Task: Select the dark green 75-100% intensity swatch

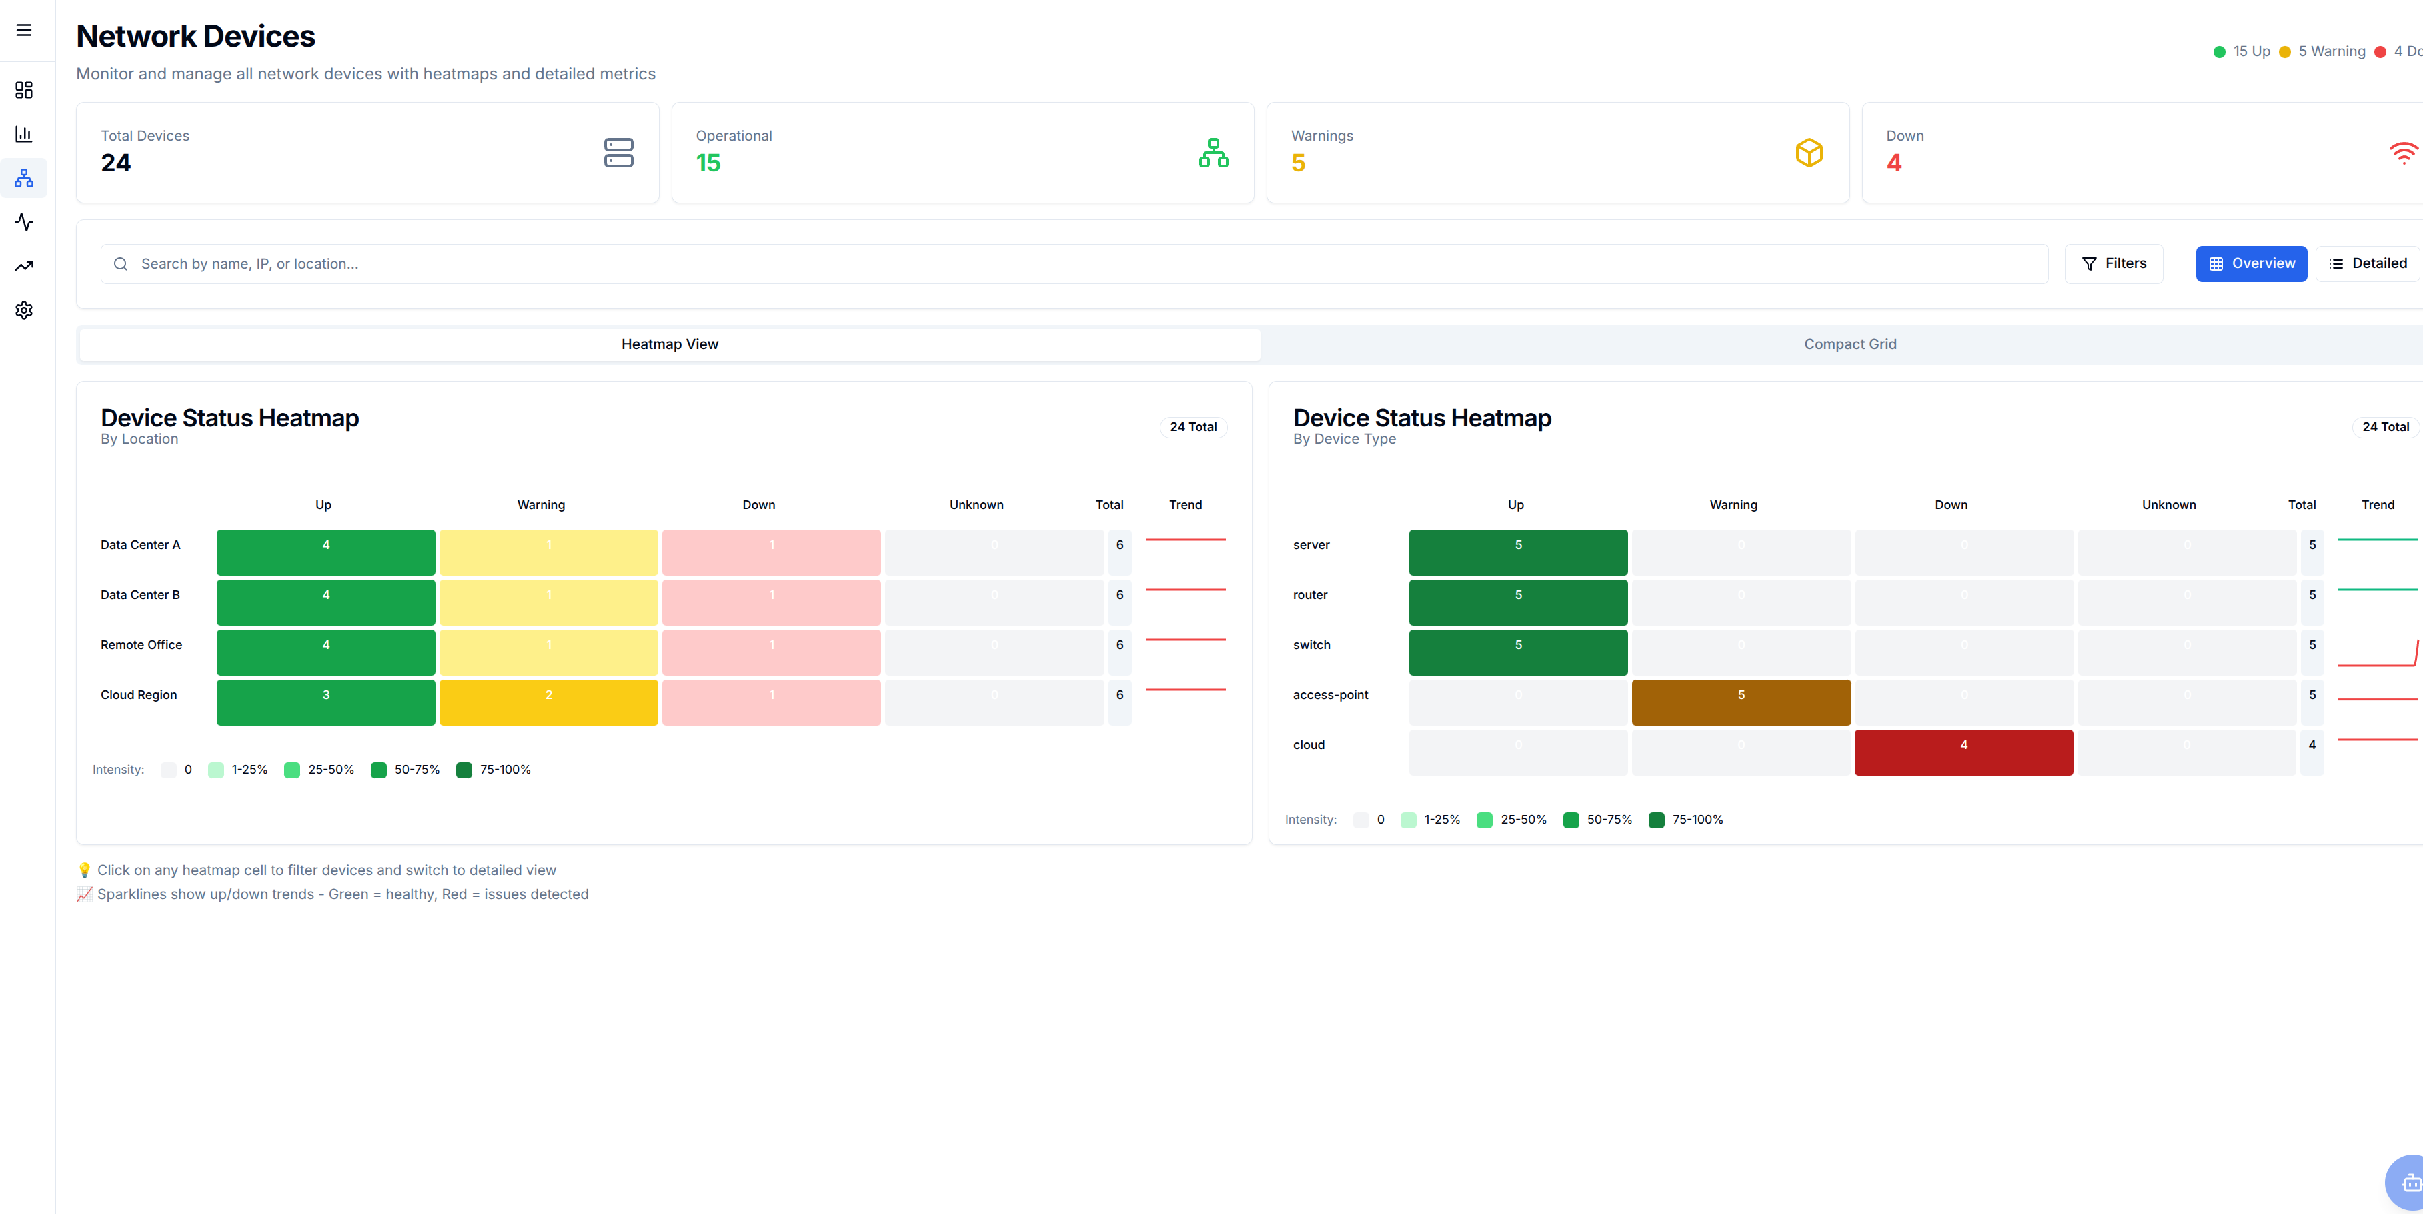Action: 464,770
